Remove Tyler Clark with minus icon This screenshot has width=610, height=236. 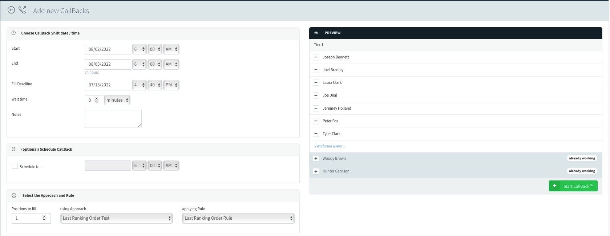316,134
